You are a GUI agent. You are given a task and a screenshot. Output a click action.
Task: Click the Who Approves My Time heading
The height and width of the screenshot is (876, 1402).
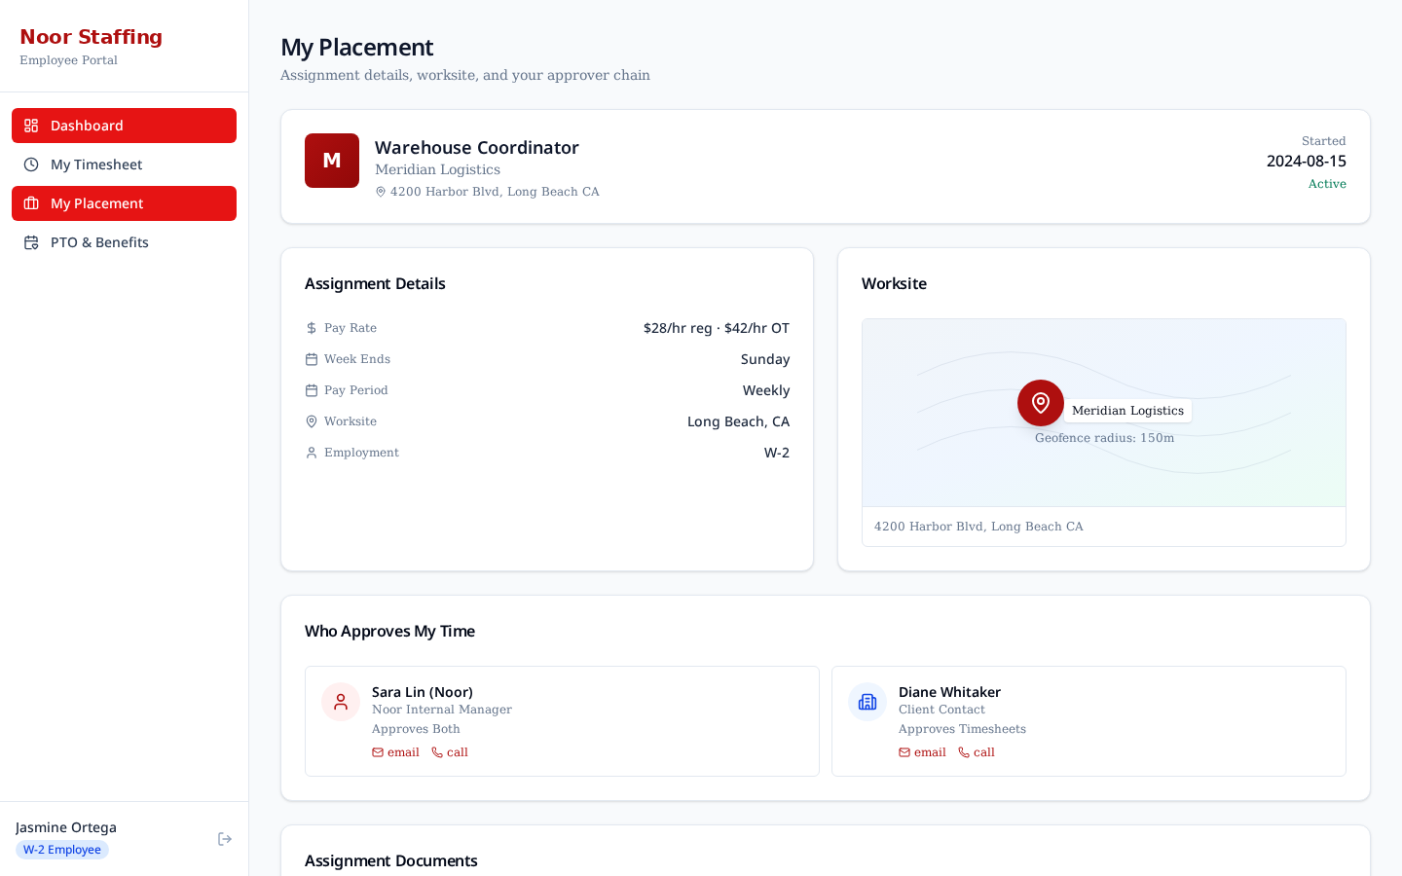pyautogui.click(x=389, y=631)
